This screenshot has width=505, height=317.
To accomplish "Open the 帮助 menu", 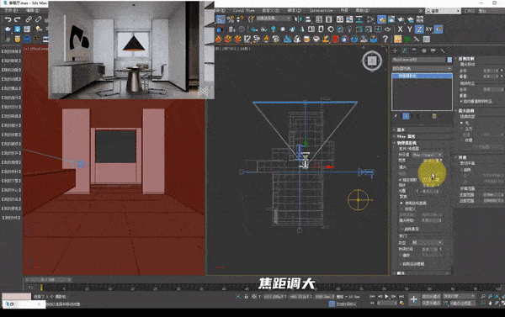I will point(362,11).
